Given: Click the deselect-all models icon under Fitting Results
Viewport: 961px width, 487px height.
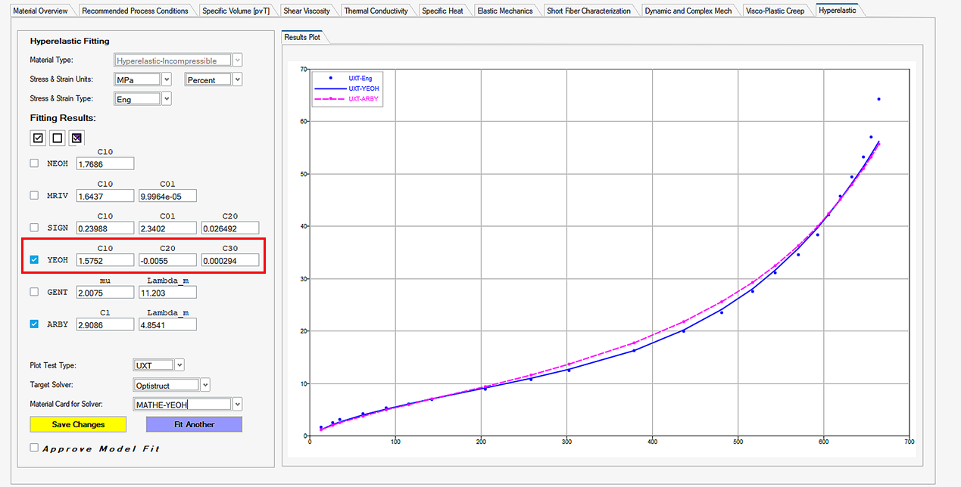Looking at the screenshot, I should [x=55, y=138].
